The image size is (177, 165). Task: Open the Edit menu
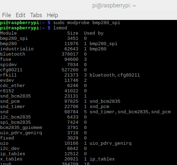[x=21, y=15]
